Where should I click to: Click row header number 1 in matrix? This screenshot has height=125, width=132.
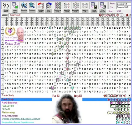click(x=2, y=28)
